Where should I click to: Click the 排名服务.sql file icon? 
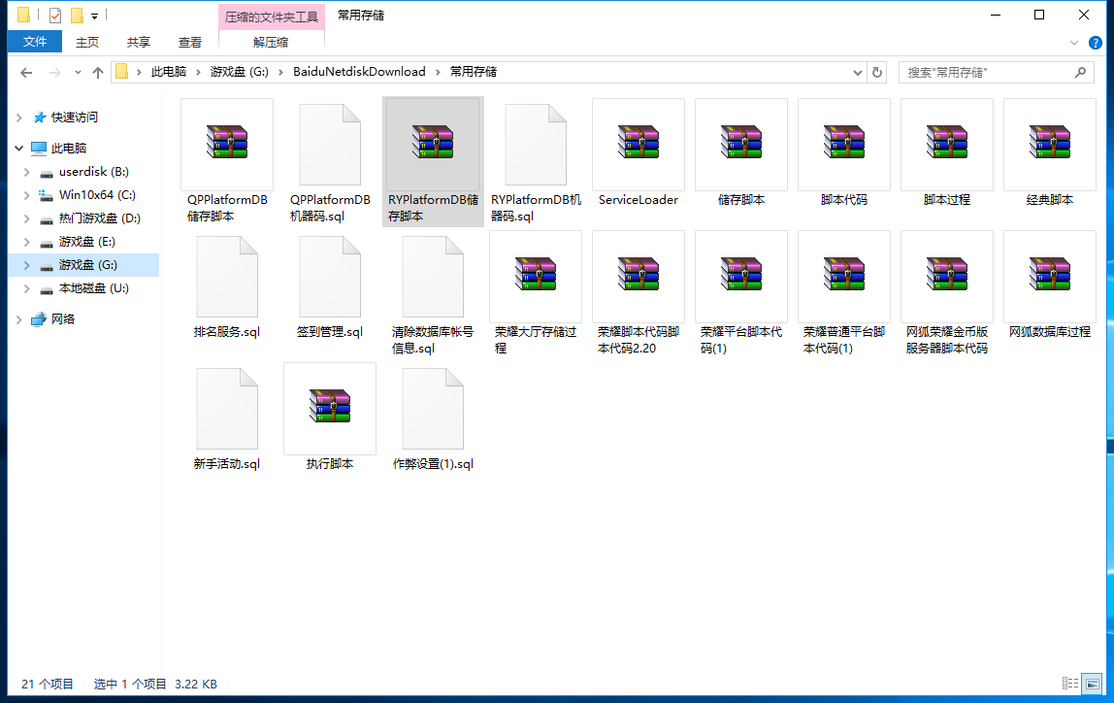pos(226,276)
